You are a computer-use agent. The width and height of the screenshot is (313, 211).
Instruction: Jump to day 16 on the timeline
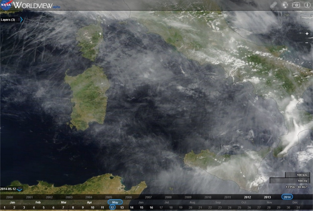click(151, 207)
